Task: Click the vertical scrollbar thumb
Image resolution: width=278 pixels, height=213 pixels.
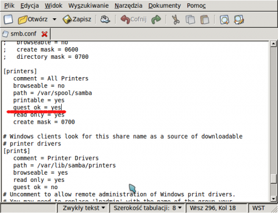Action: click(274, 179)
